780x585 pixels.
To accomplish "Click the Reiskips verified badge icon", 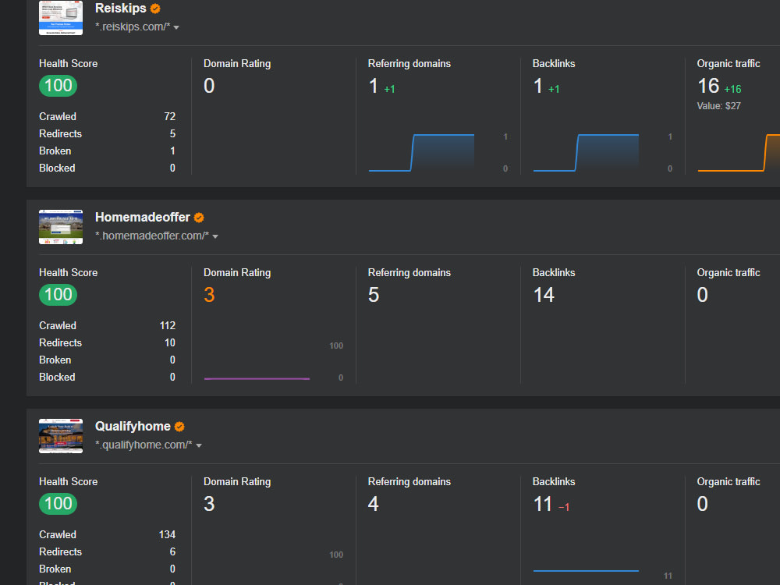I will pos(155,9).
